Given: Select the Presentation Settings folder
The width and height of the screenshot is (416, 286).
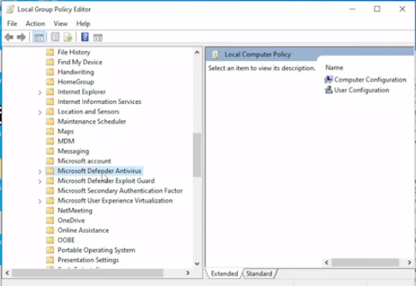Looking at the screenshot, I should pyautogui.click(x=88, y=259).
